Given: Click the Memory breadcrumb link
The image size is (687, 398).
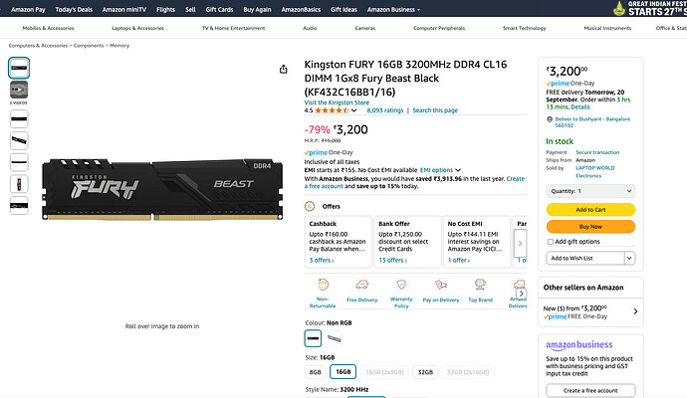Looking at the screenshot, I should (119, 46).
